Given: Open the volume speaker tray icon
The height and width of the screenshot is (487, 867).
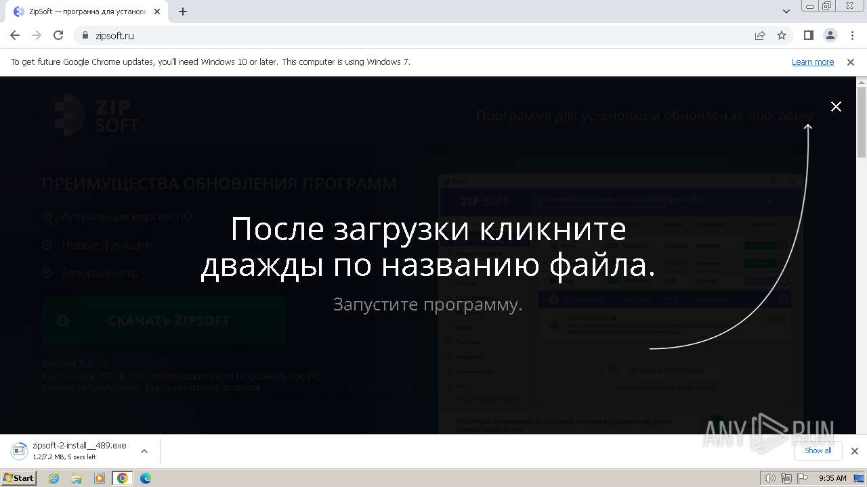Looking at the screenshot, I should click(x=769, y=478).
